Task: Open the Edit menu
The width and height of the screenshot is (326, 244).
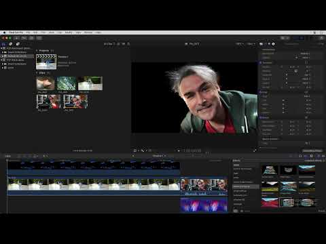Action: 35,33
